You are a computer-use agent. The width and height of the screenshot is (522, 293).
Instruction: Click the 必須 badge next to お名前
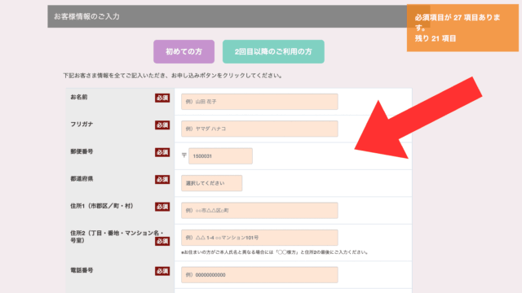(162, 98)
